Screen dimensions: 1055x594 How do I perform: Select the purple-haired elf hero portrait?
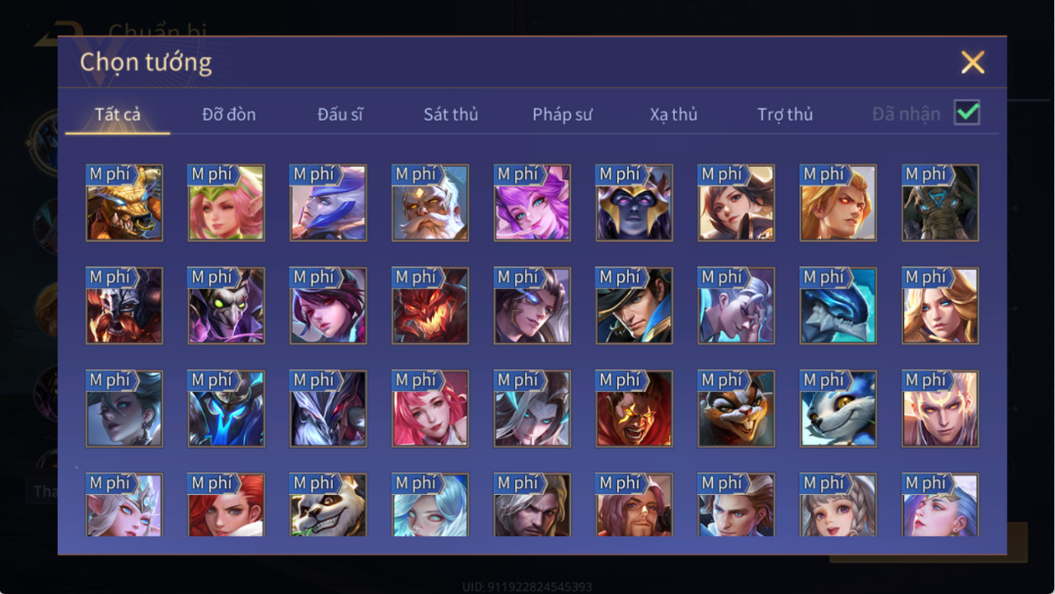pyautogui.click(x=532, y=203)
